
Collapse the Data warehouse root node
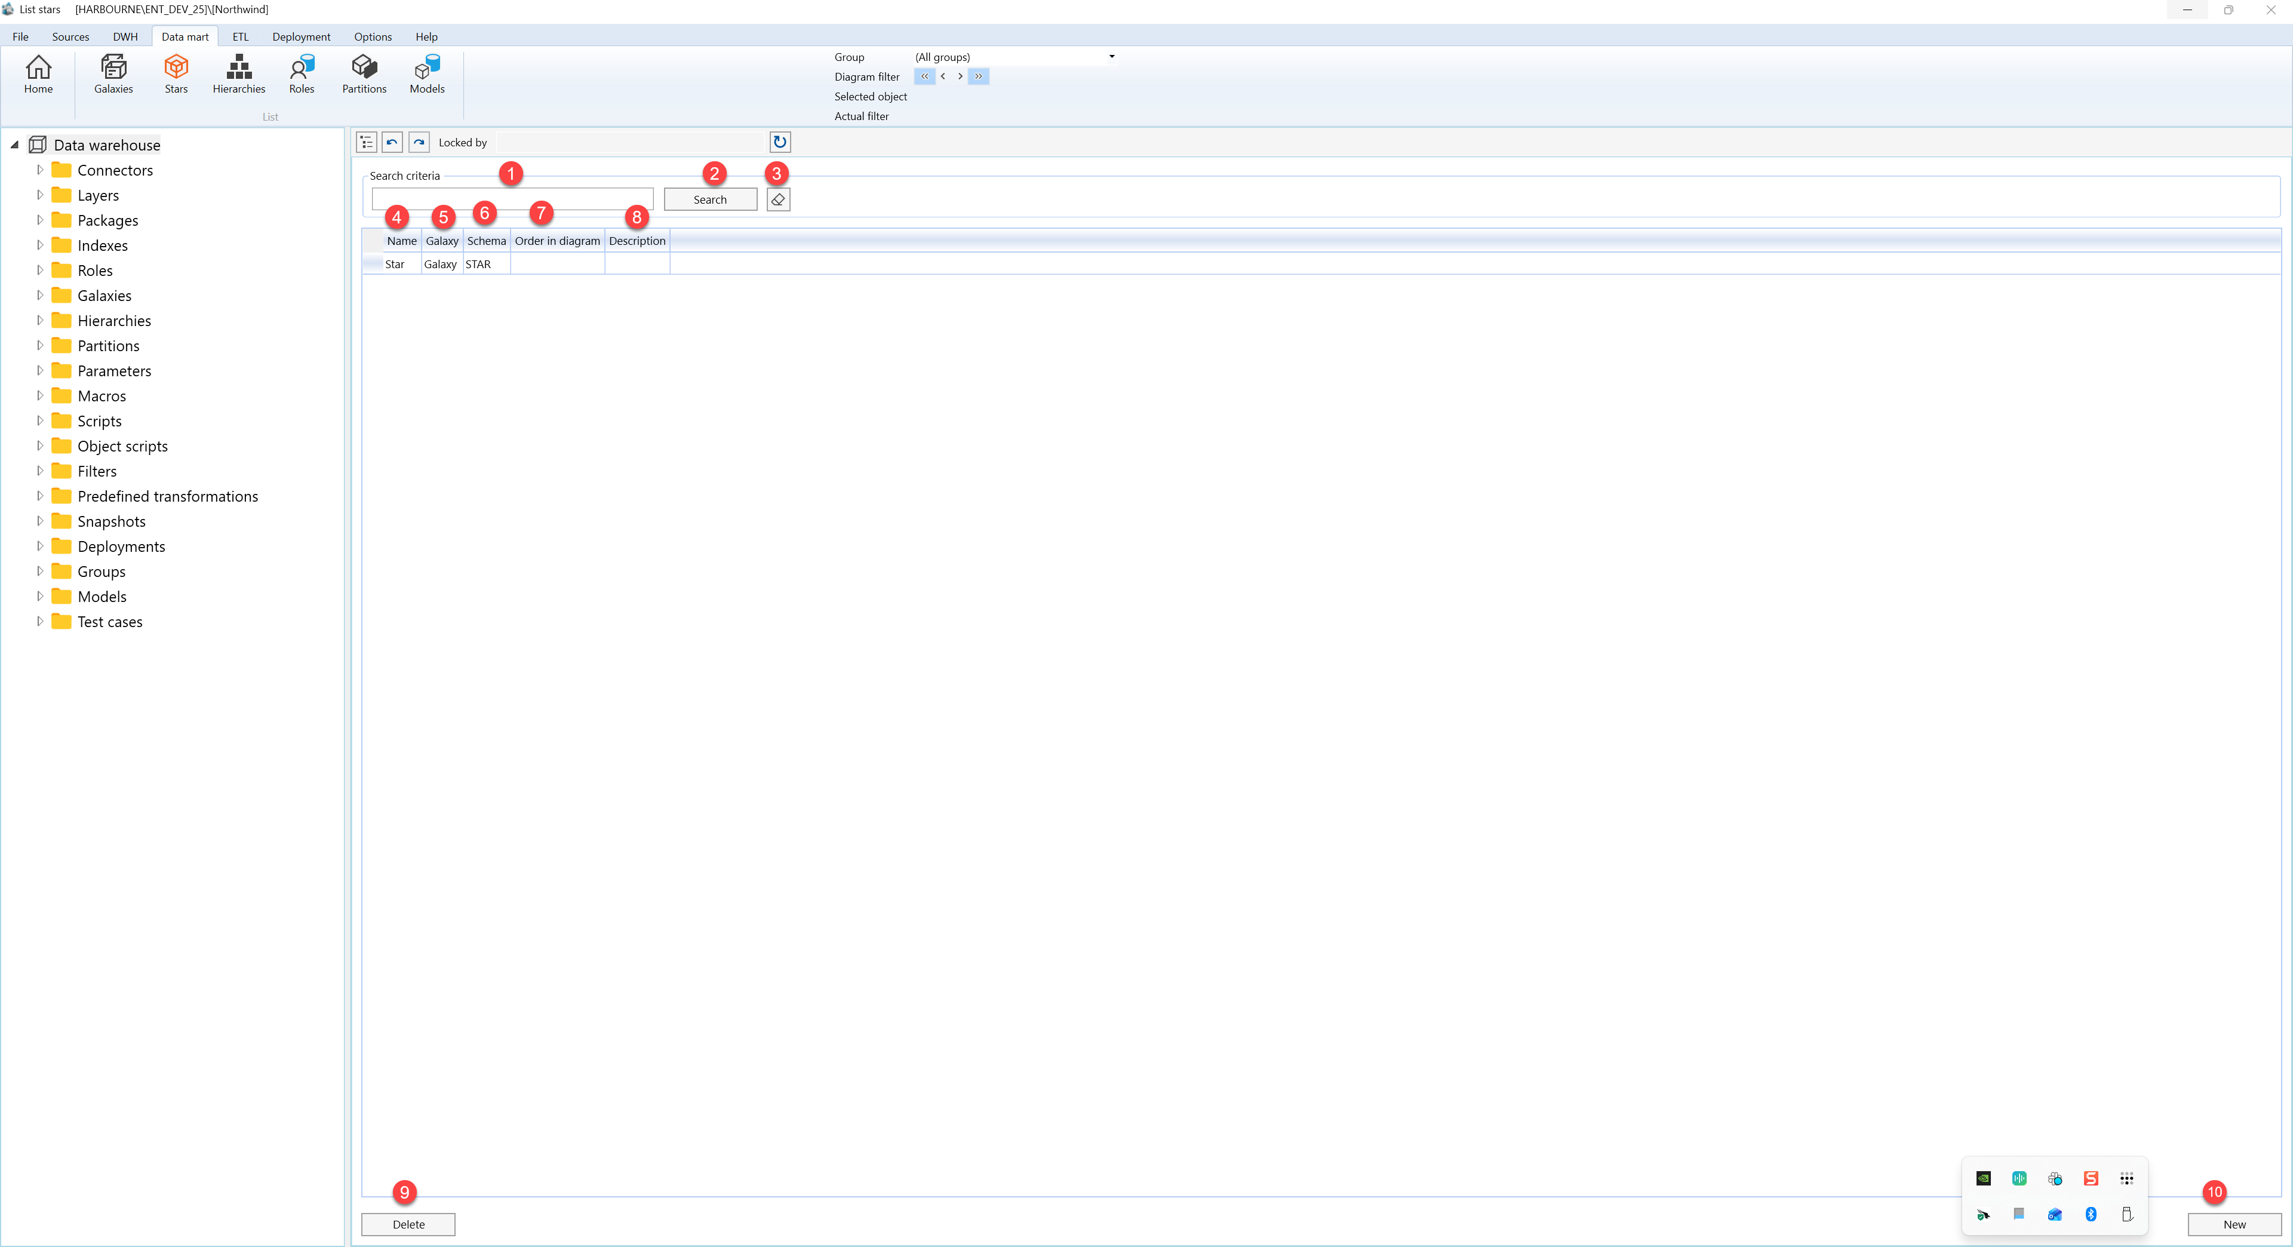(14, 145)
